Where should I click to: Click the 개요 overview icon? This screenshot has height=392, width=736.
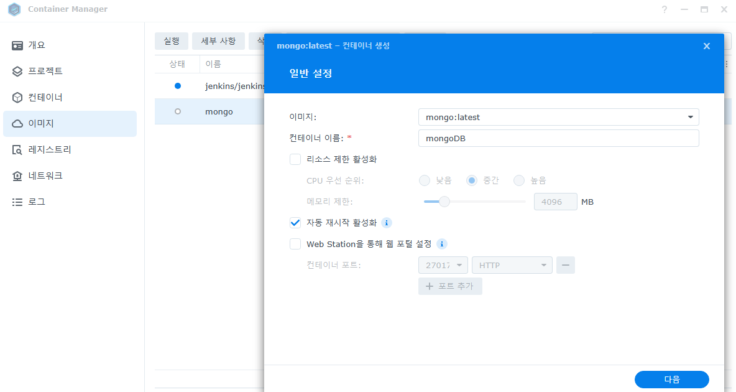pyautogui.click(x=17, y=45)
